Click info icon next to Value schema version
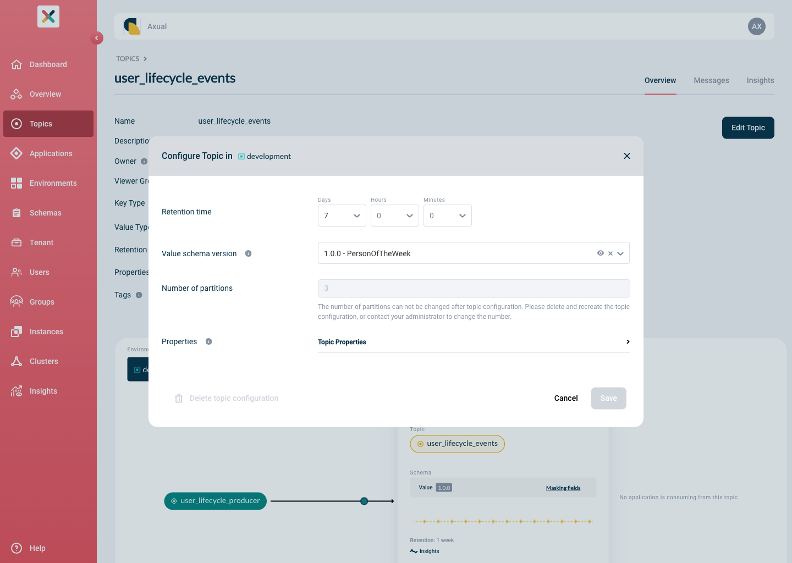The width and height of the screenshot is (792, 563). coord(248,253)
